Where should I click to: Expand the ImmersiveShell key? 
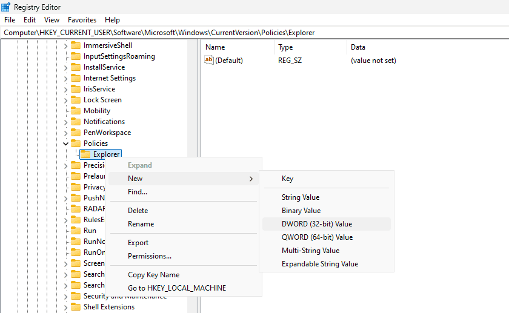coord(65,46)
